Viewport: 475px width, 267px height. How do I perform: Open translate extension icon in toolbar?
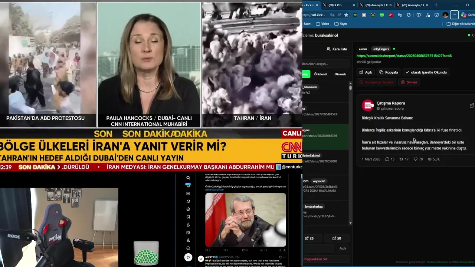(x=400, y=15)
